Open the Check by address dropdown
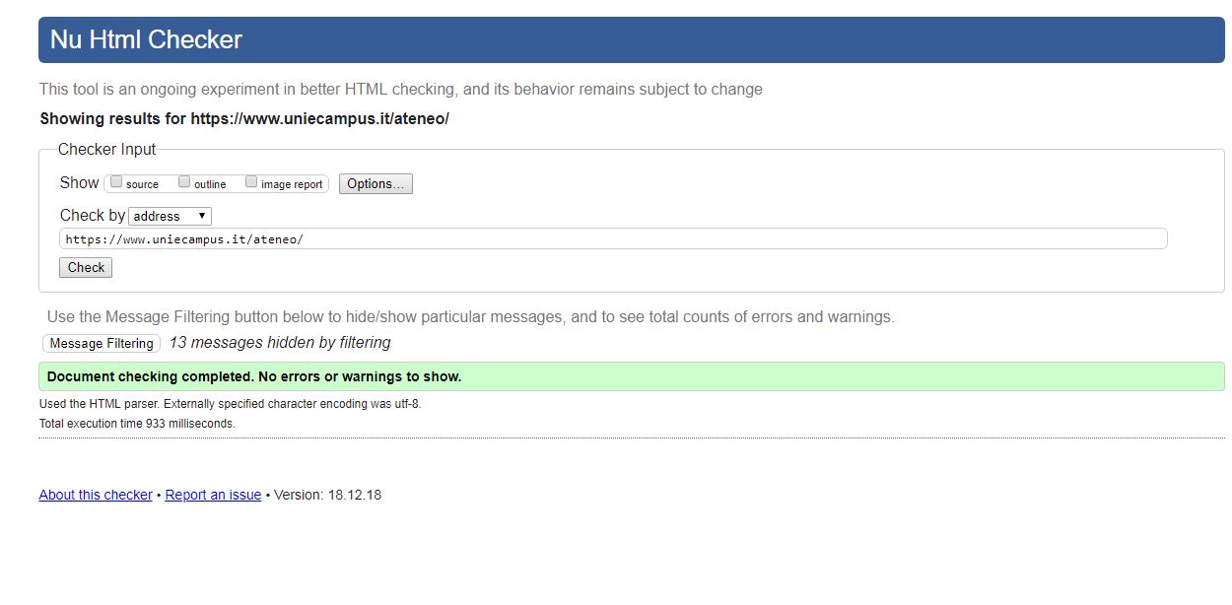This screenshot has height=605, width=1232. click(x=170, y=216)
